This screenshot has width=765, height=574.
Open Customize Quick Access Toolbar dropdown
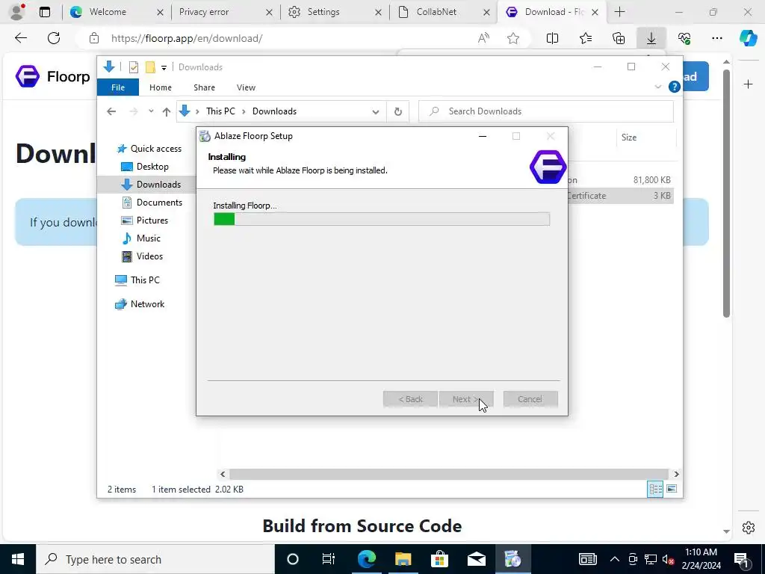[x=164, y=68]
